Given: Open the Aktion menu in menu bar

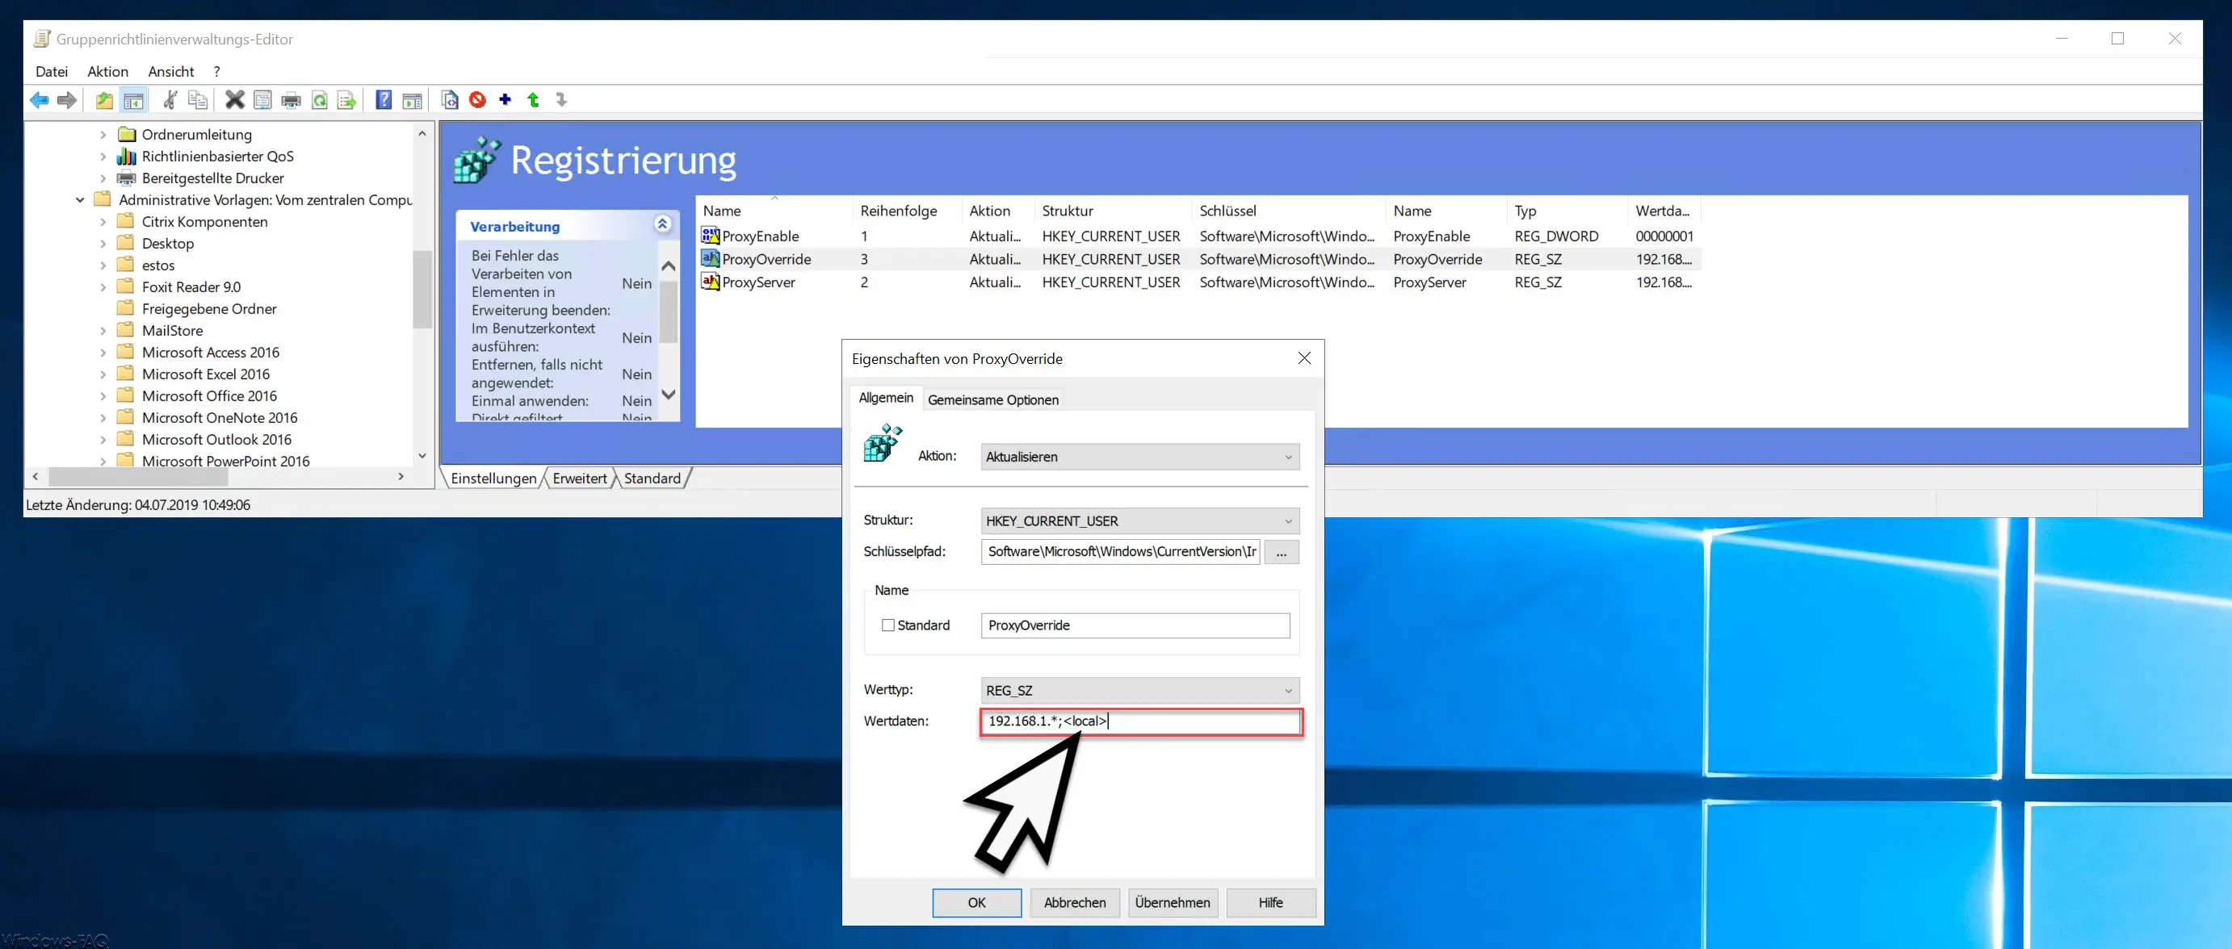Looking at the screenshot, I should 107,72.
